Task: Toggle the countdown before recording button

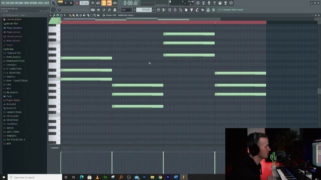Action: (104, 3)
